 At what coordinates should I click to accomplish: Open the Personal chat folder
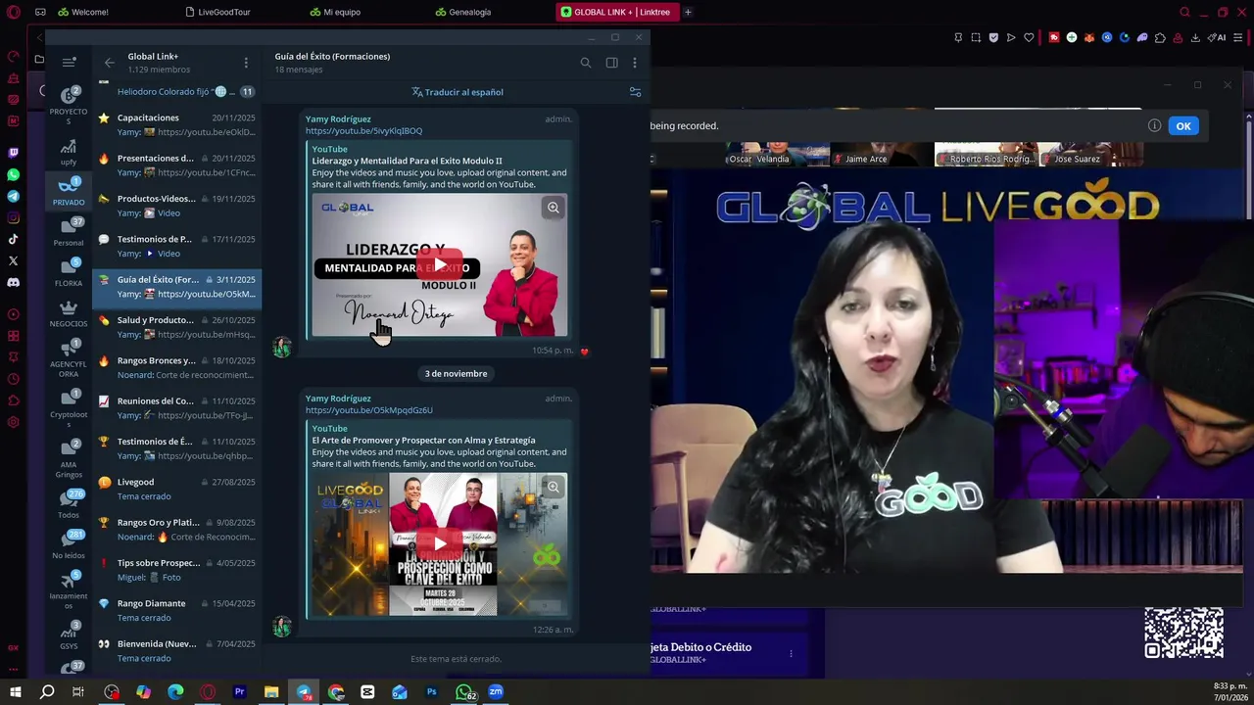pyautogui.click(x=69, y=232)
